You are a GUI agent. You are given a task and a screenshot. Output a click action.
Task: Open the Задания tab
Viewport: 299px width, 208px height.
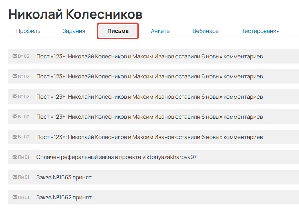[74, 31]
